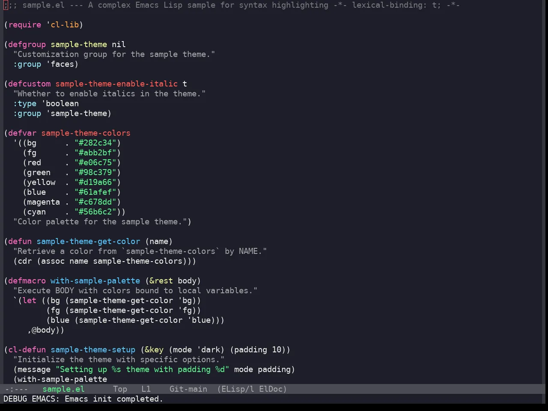Screen dimensions: 548x411
Task: Click the sample-theme-setup function name
Action: [93, 349]
